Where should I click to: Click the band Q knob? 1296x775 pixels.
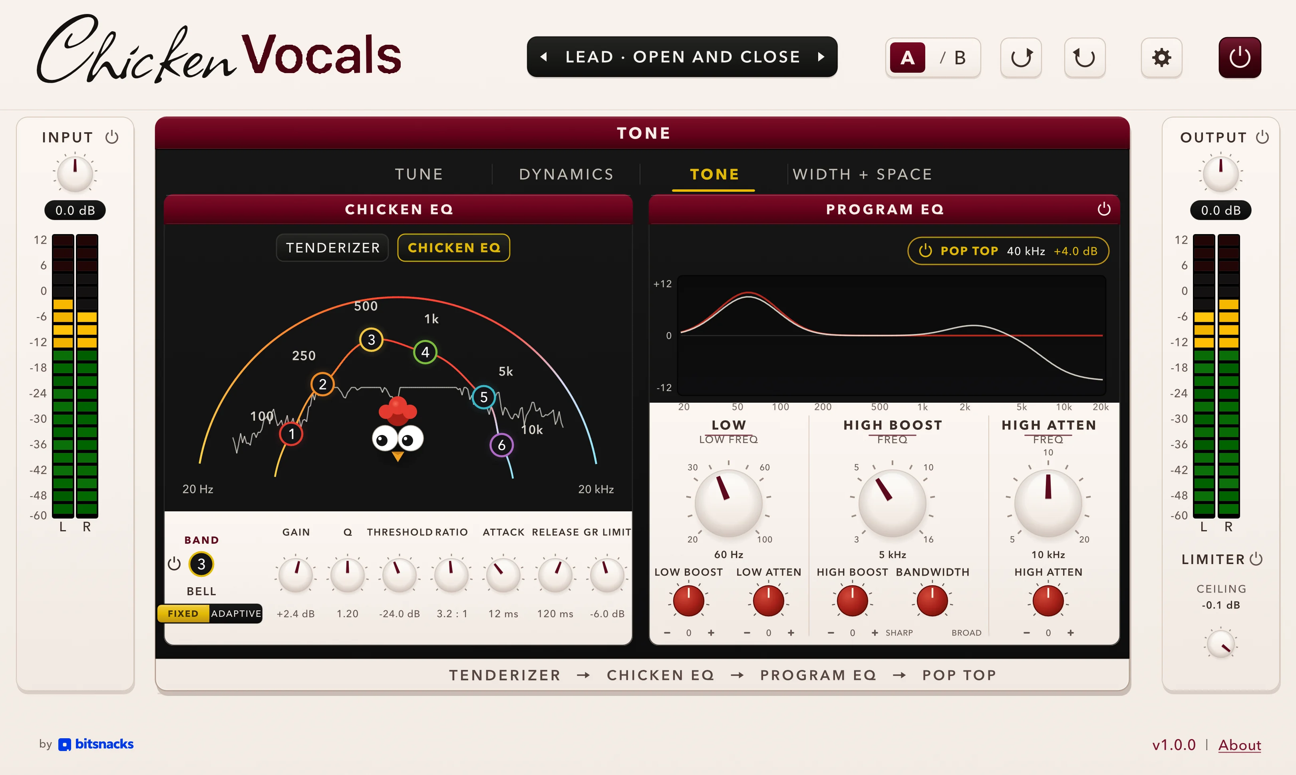347,574
